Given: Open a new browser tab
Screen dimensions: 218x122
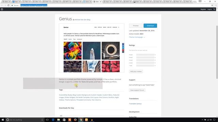Looking at the screenshot, I should pyautogui.click(x=195, y=2).
